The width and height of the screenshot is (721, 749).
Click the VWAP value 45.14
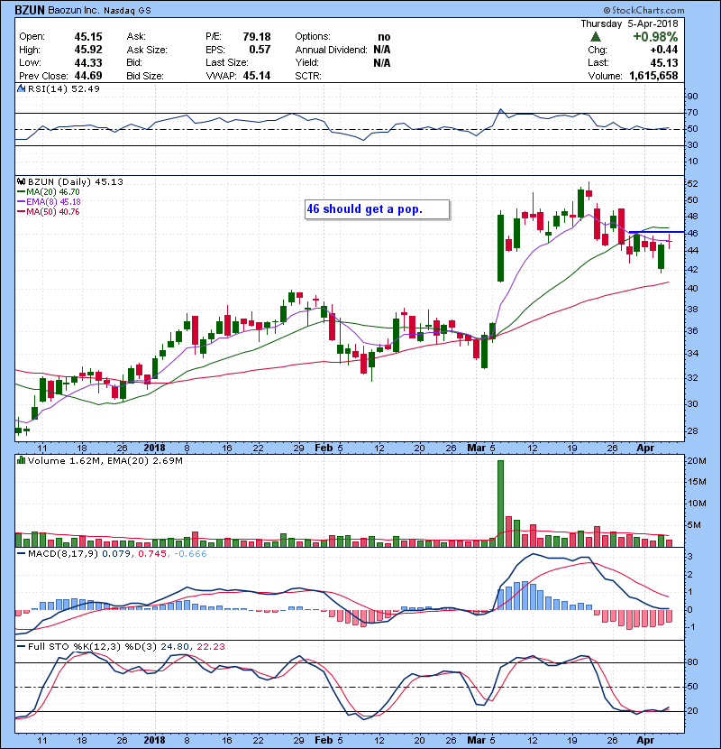click(x=257, y=76)
